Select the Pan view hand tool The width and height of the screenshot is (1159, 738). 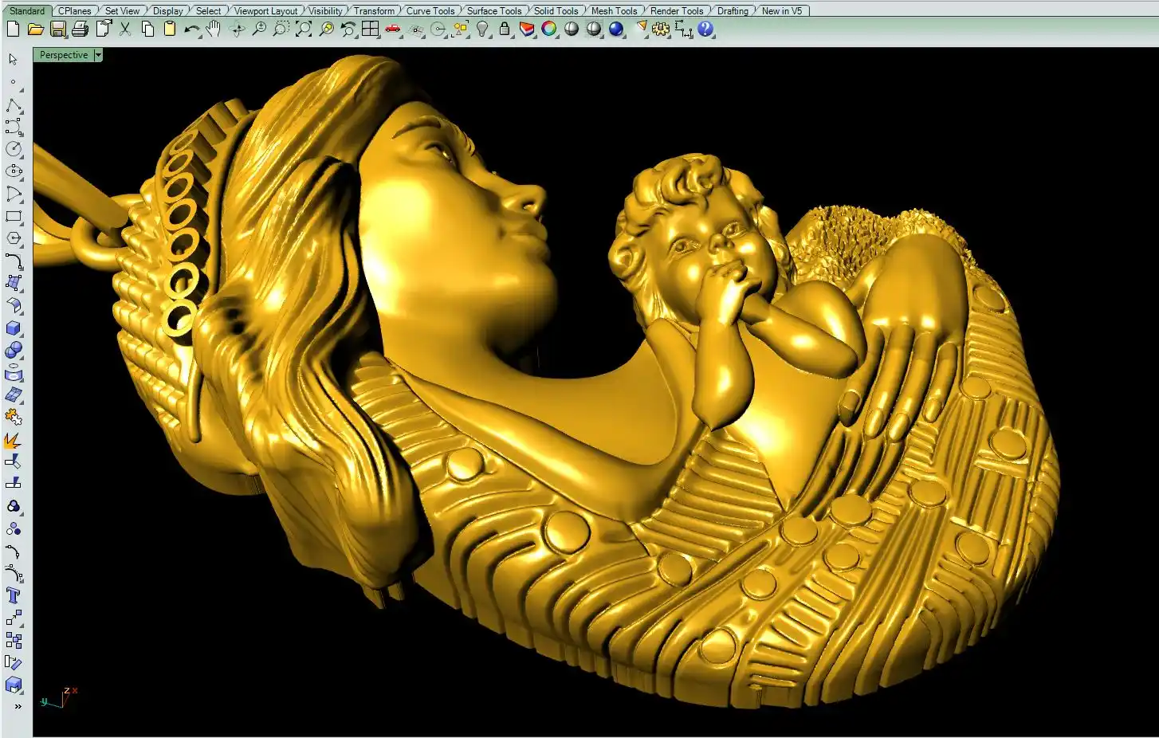coord(213,29)
